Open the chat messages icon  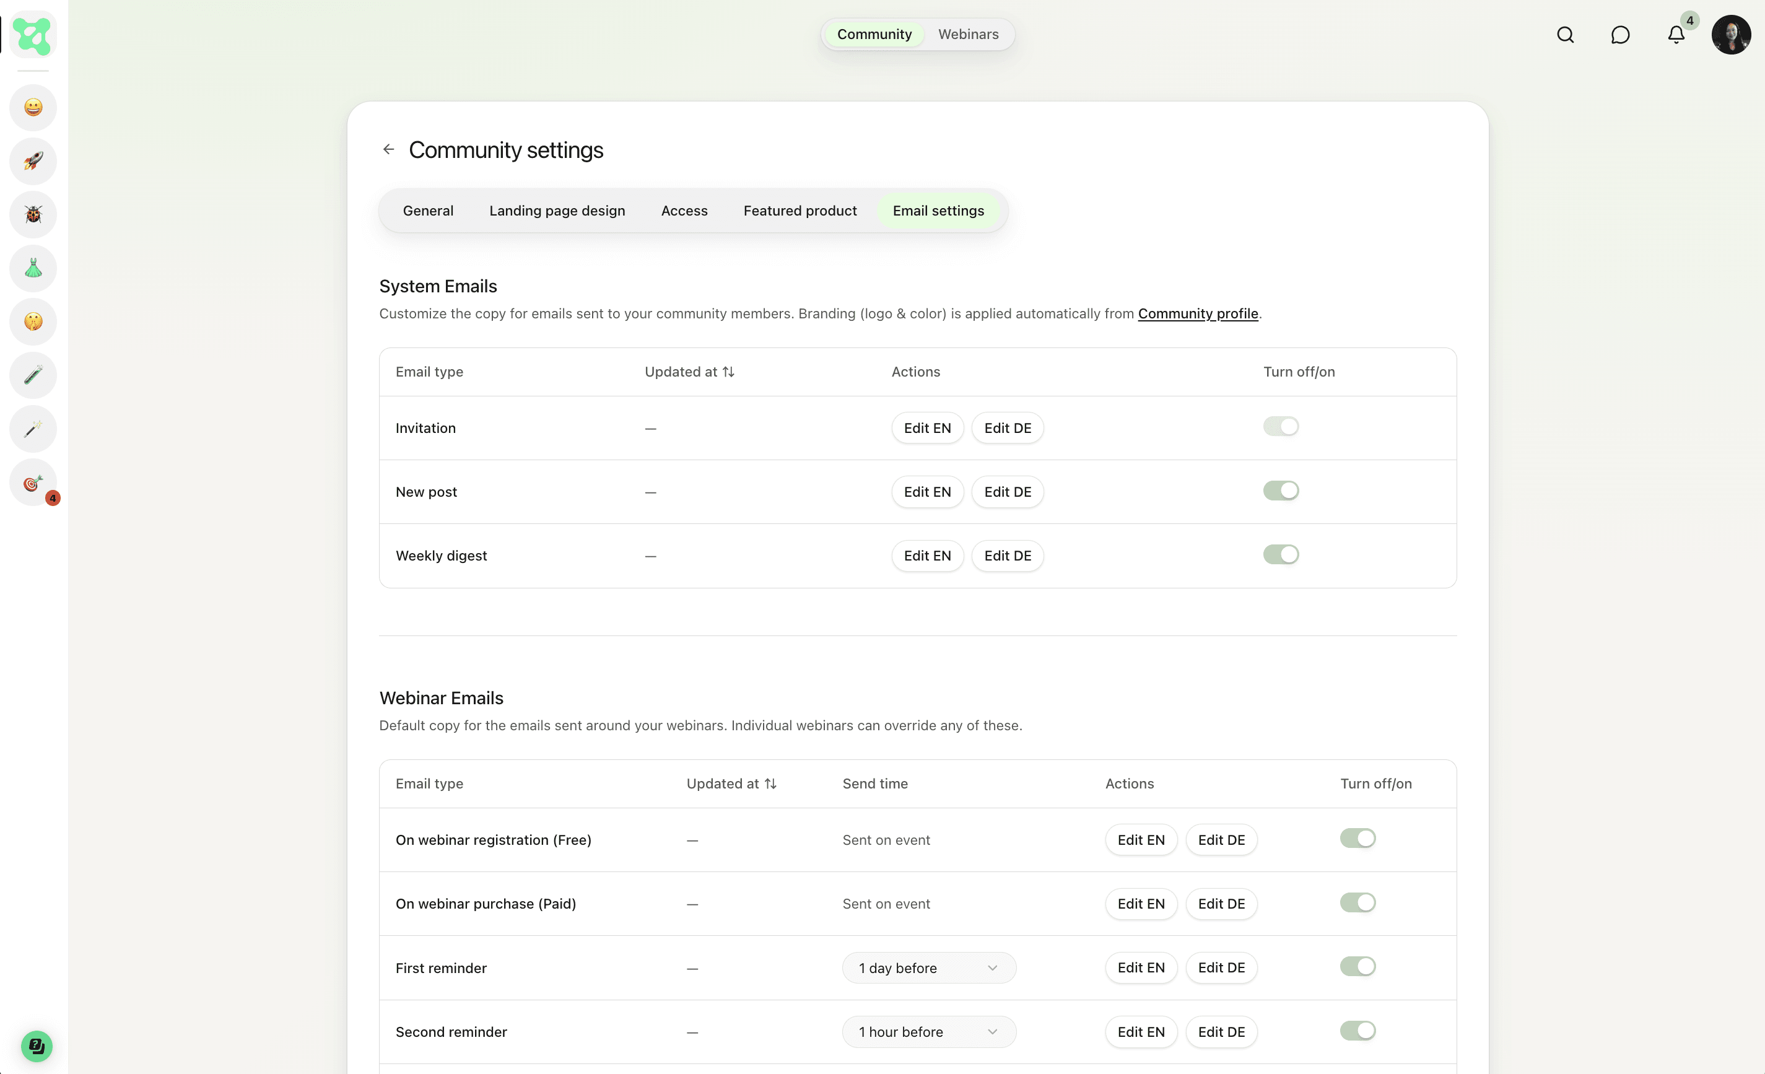coord(1620,35)
